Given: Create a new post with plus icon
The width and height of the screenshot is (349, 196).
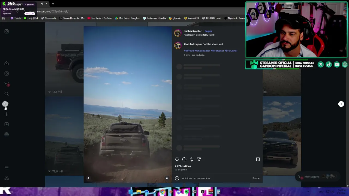Looking at the screenshot, I should (7, 114).
